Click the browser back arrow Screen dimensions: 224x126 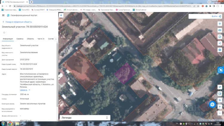point(2,6)
